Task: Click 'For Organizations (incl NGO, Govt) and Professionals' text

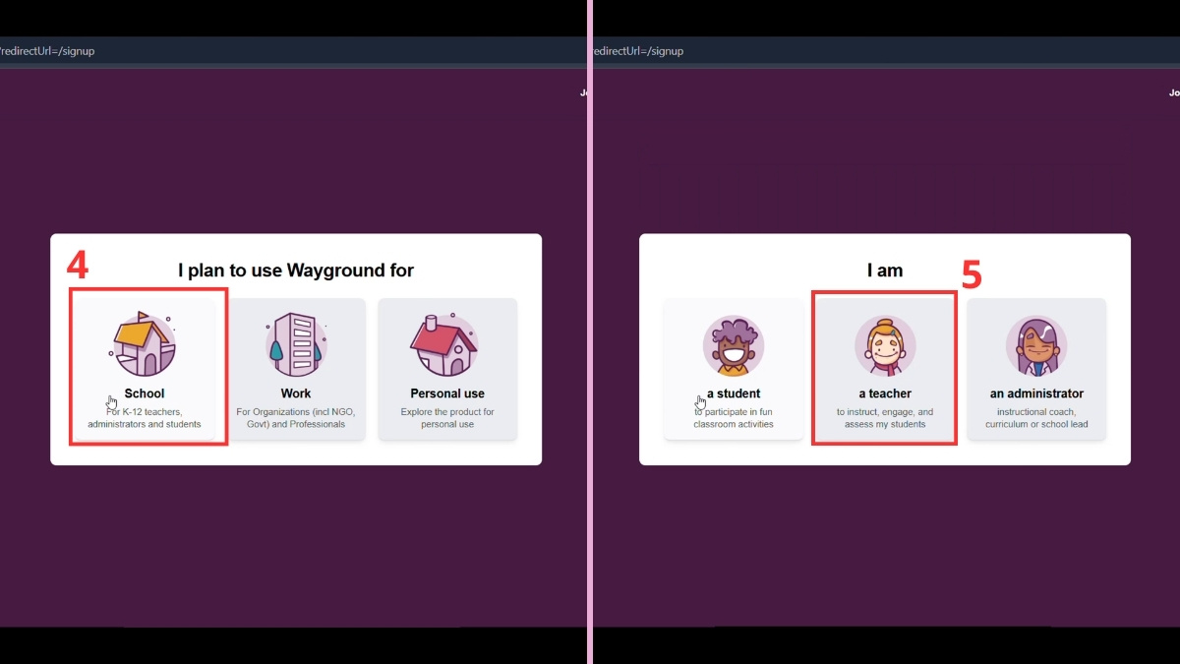Action: [x=296, y=418]
